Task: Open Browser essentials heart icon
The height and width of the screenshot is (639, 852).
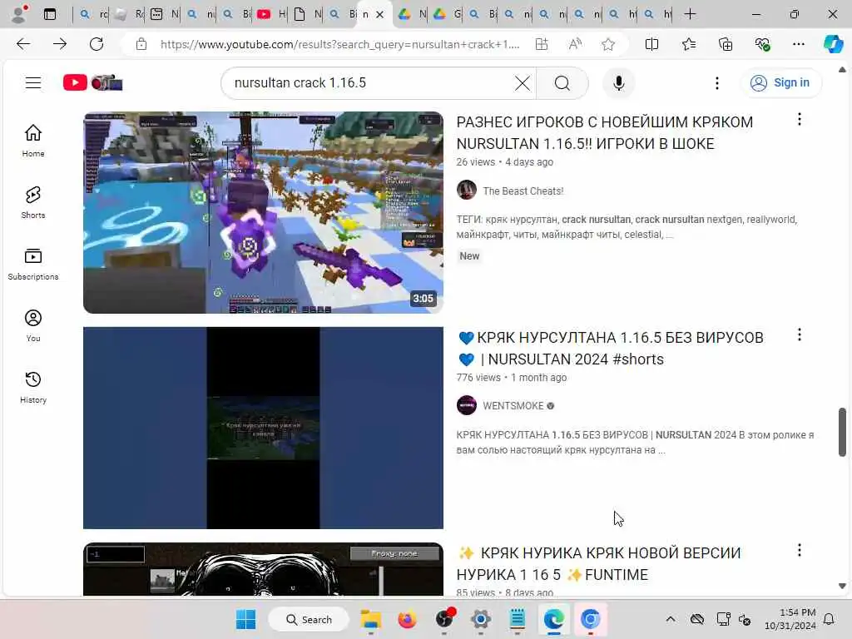Action: point(762,44)
